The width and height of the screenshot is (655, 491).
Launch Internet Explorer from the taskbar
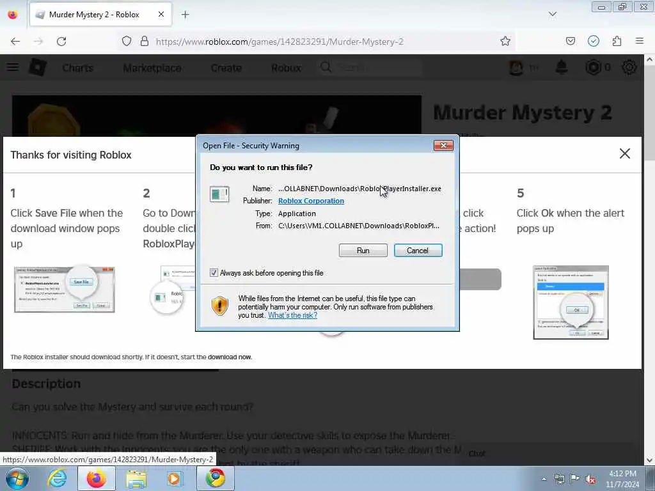tap(57, 478)
